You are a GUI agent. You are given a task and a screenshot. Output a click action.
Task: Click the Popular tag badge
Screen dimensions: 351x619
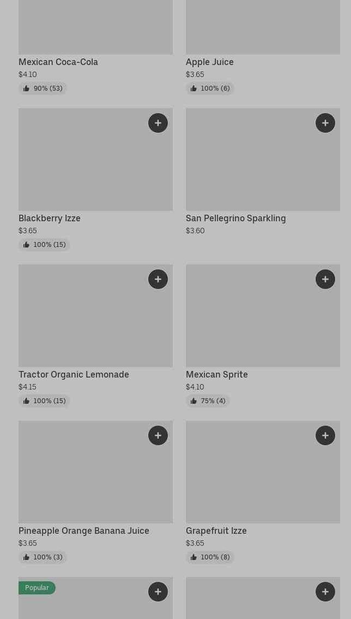point(37,588)
